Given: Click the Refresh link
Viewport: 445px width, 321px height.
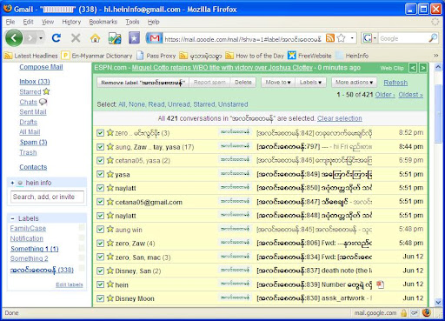Looking at the screenshot, I should pyautogui.click(x=395, y=83).
